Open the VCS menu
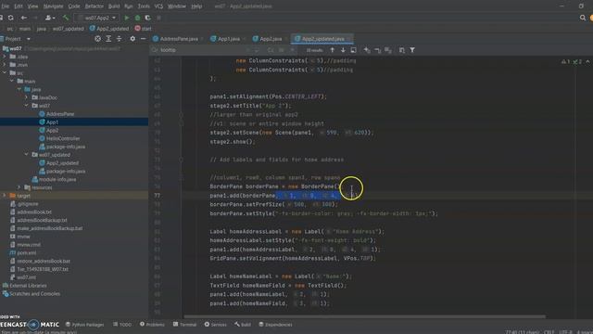Image resolution: width=593 pixels, height=334 pixels. coord(158,6)
